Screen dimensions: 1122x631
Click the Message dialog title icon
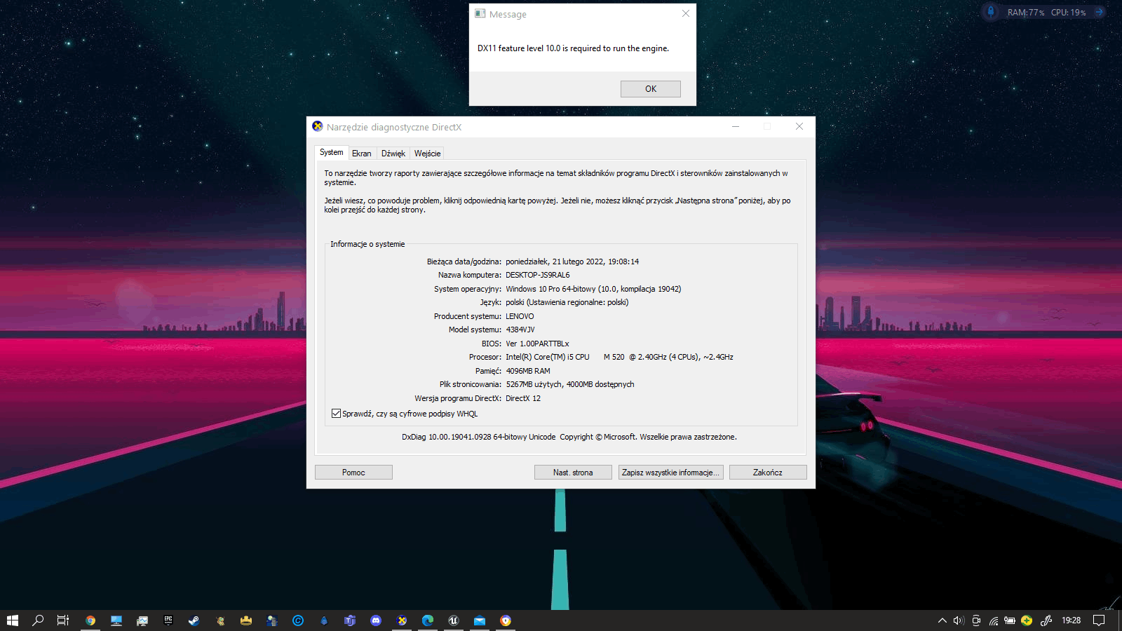[x=480, y=13]
